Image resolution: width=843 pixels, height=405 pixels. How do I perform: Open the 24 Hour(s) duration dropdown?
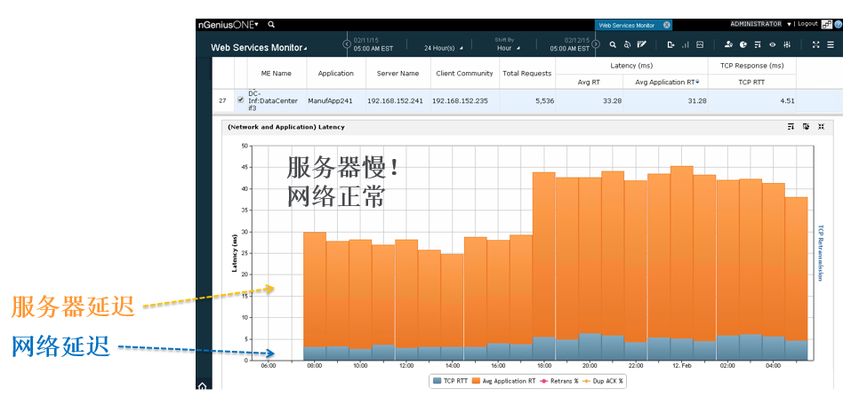(x=443, y=48)
